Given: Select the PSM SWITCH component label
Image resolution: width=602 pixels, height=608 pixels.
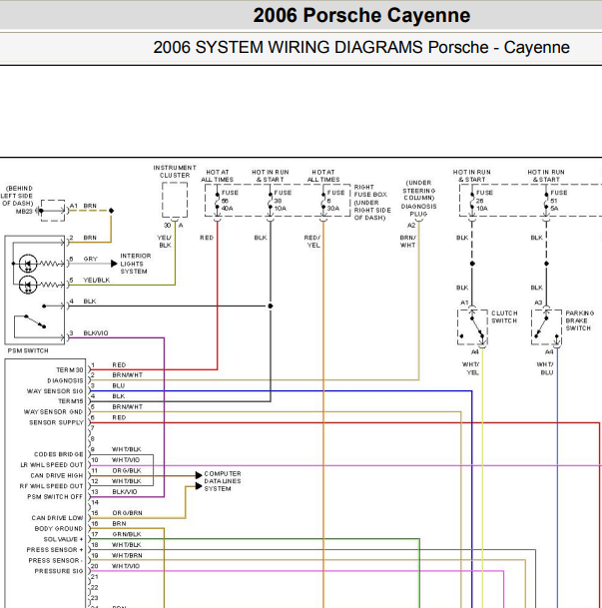Looking at the screenshot, I should pos(28,350).
